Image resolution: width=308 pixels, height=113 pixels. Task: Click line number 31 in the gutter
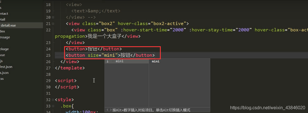[48, 93]
